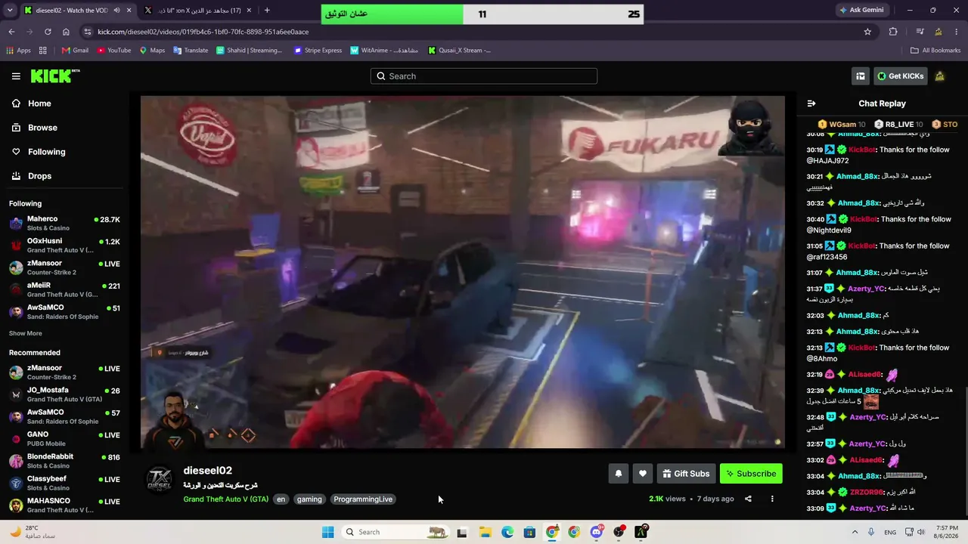Select the gaming tag

[309, 499]
